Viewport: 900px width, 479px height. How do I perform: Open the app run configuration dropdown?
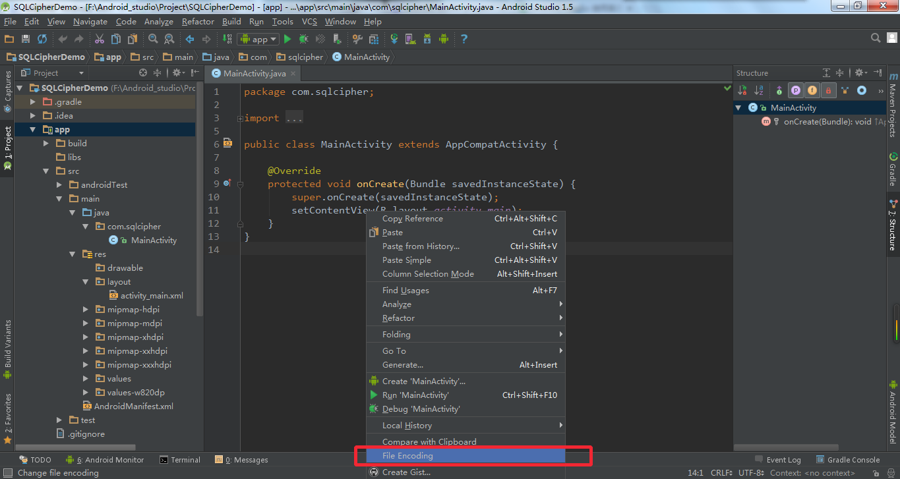tap(258, 40)
